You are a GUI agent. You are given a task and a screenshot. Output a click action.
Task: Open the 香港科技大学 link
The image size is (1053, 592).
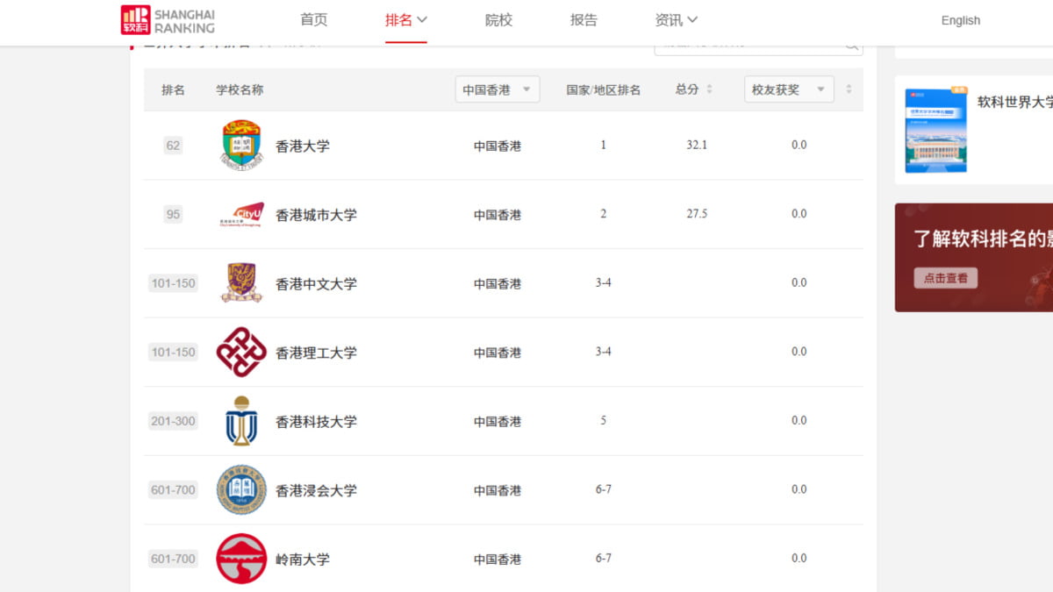point(316,422)
